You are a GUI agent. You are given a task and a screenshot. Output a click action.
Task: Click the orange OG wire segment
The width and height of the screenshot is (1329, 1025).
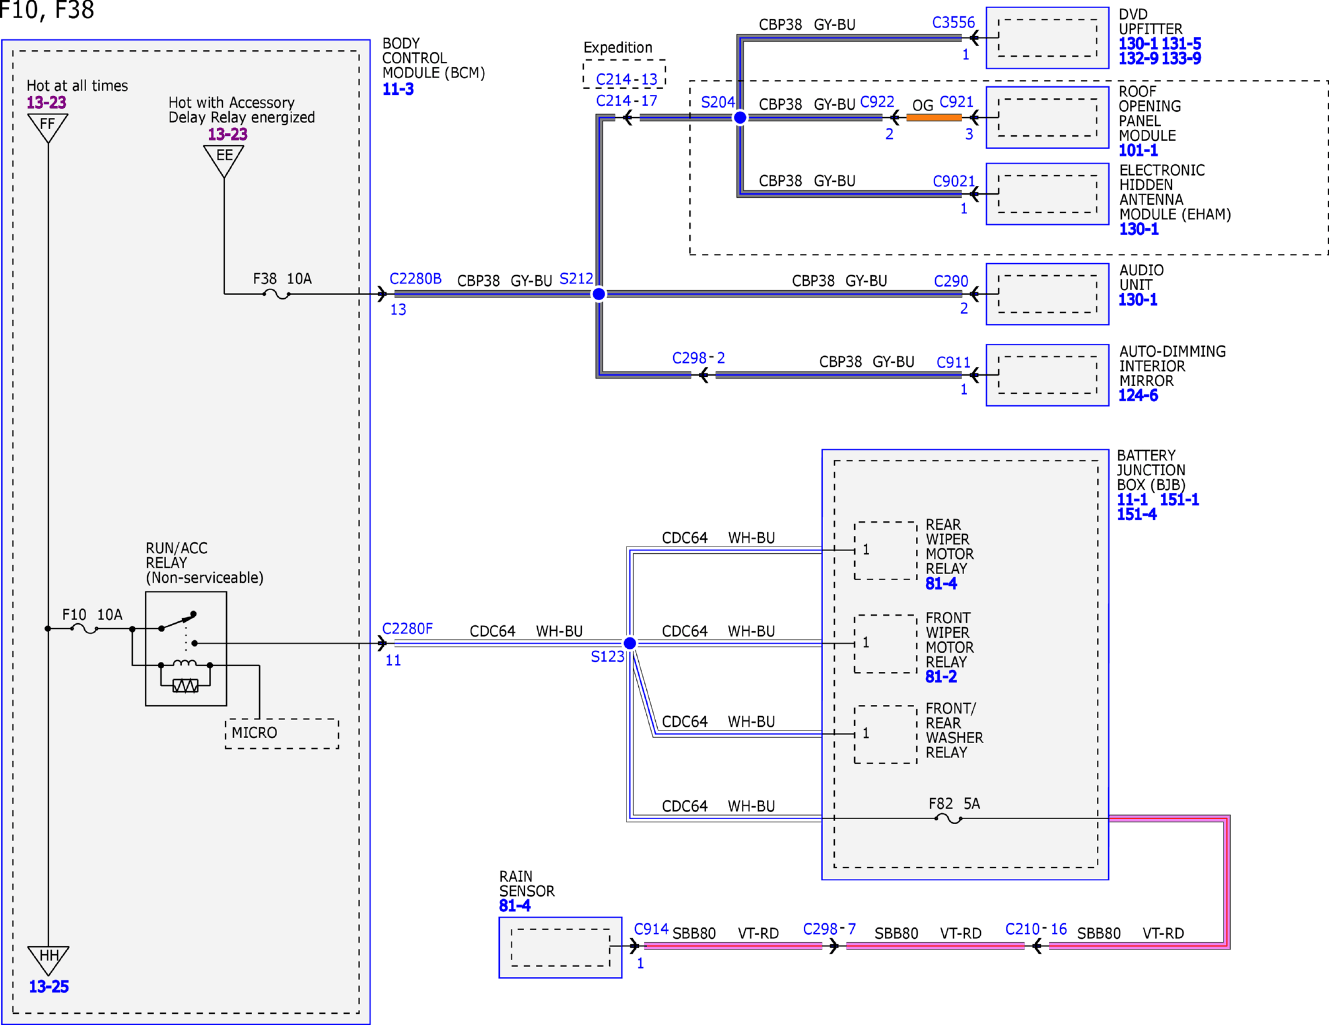click(x=934, y=118)
